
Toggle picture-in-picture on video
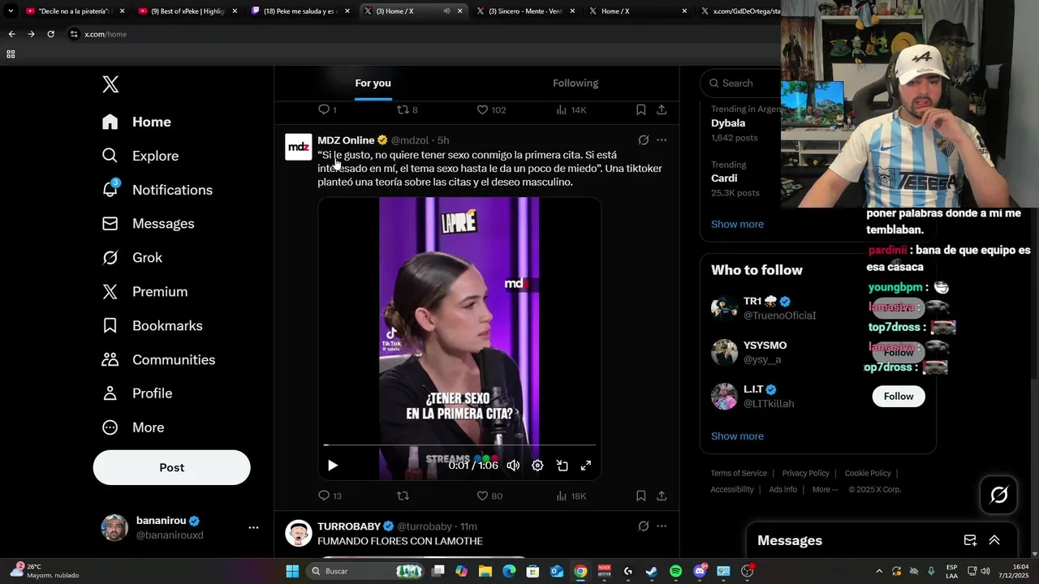click(x=562, y=466)
